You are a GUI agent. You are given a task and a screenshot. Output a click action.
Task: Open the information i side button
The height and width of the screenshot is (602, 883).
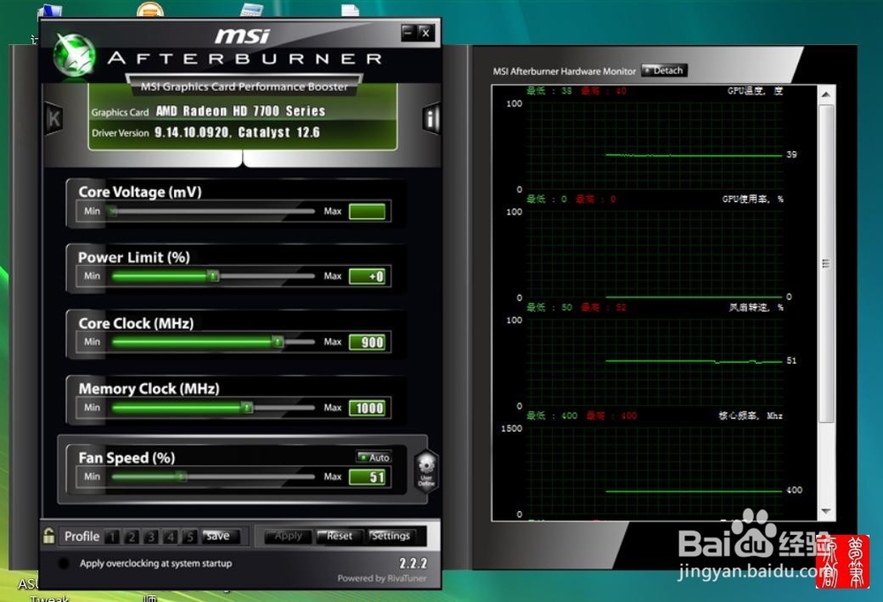click(431, 119)
